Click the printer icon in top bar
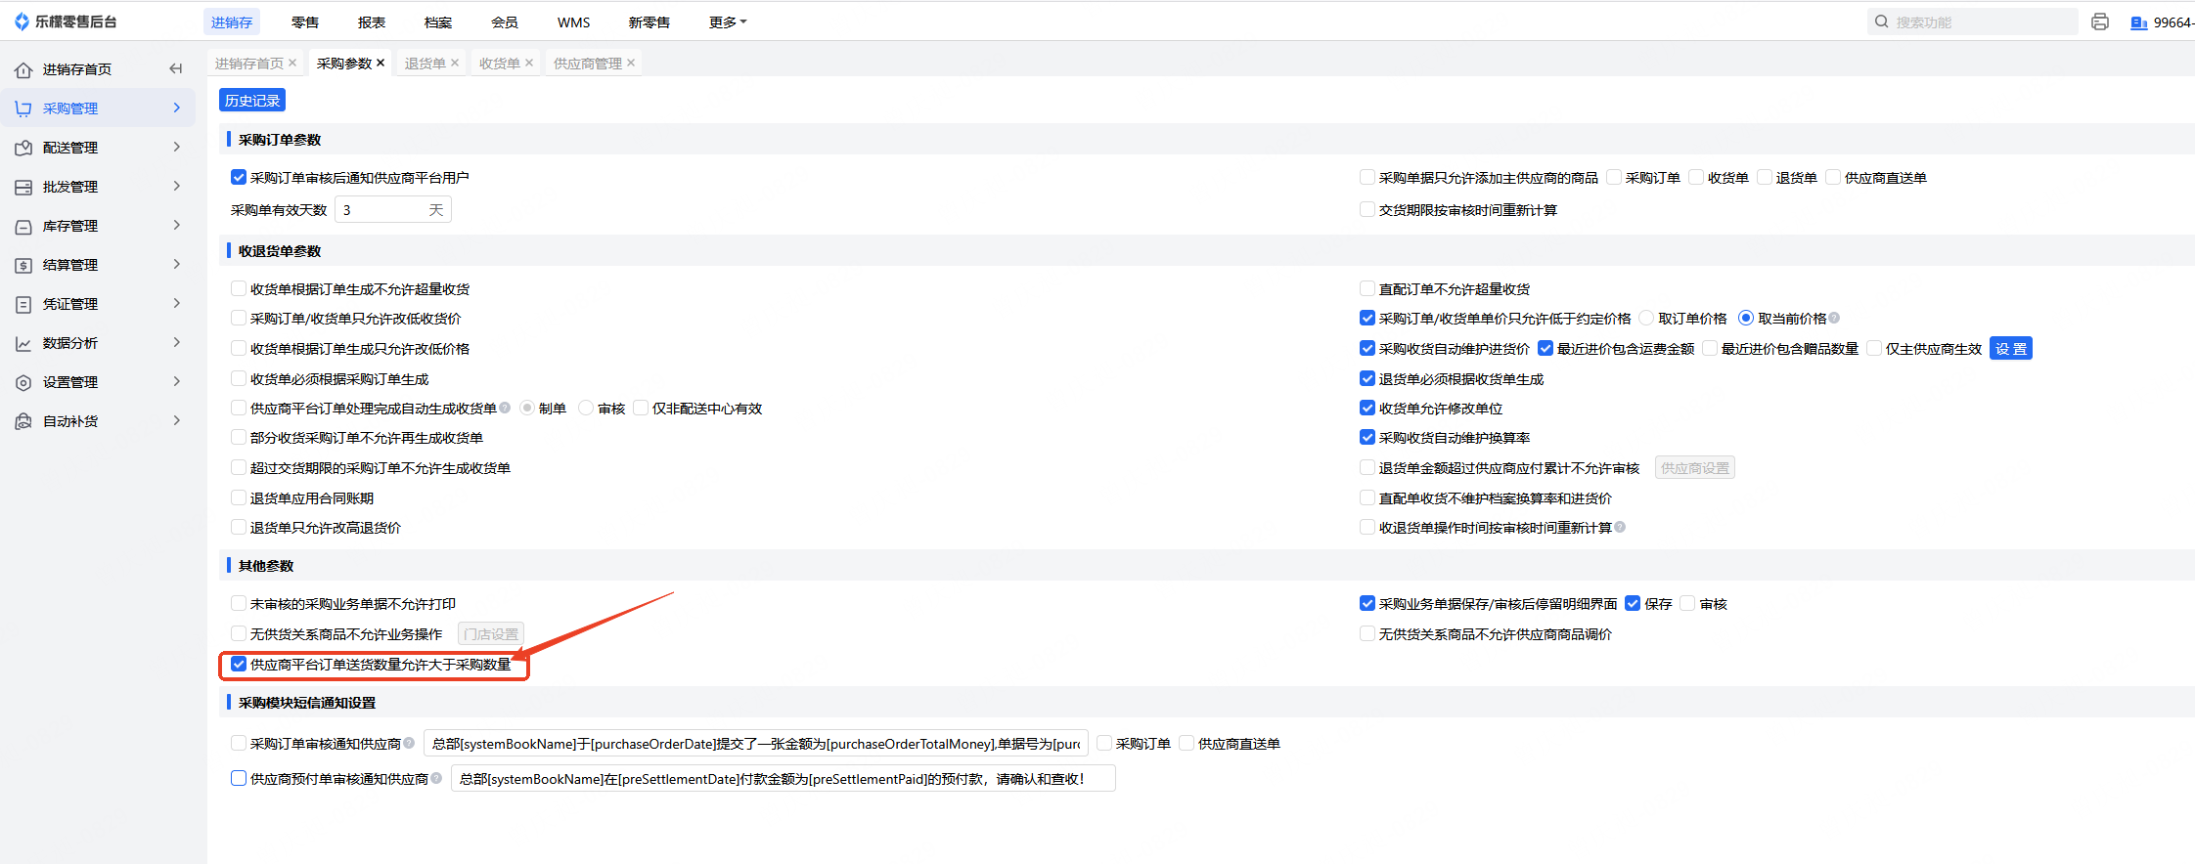 point(2099,22)
